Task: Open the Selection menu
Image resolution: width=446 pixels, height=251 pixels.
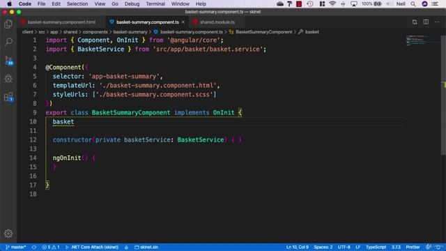Action: pos(77,3)
